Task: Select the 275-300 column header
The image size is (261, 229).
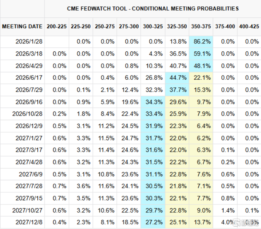Action: (129, 26)
